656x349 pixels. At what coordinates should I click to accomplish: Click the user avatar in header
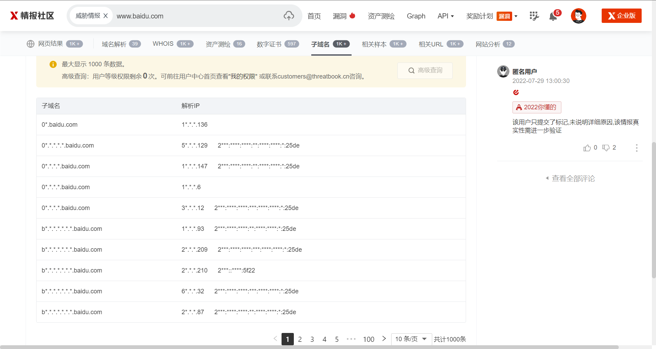point(578,16)
